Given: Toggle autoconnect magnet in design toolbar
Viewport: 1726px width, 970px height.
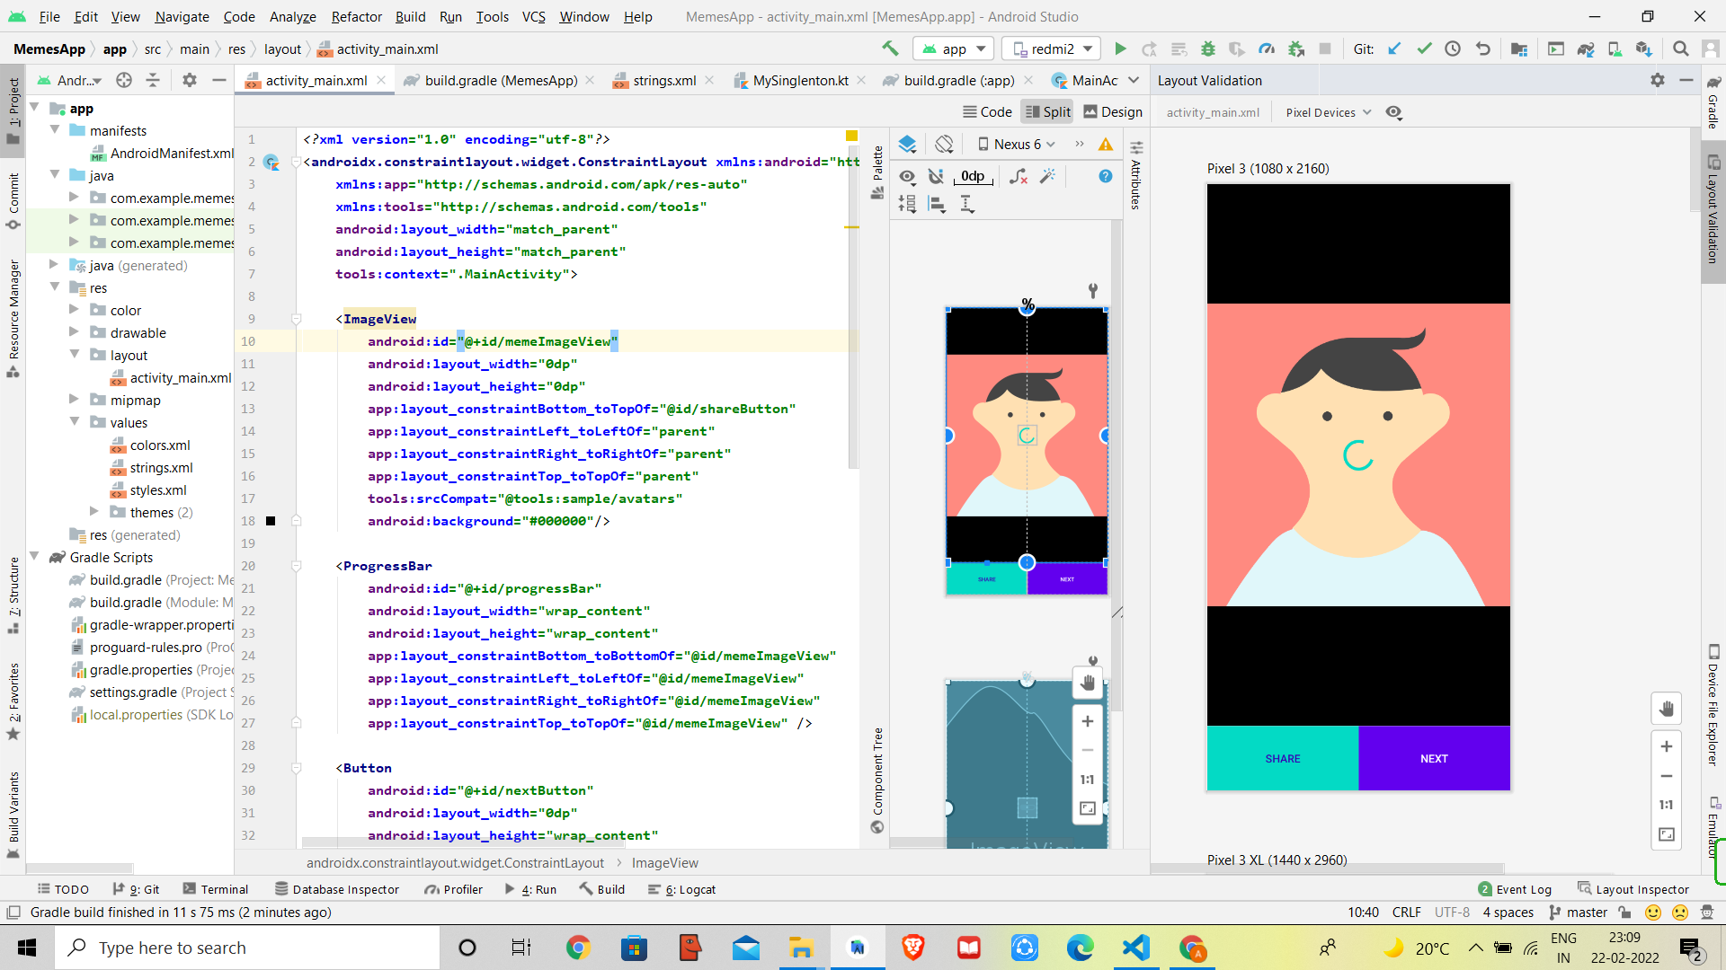Looking at the screenshot, I should click(936, 176).
